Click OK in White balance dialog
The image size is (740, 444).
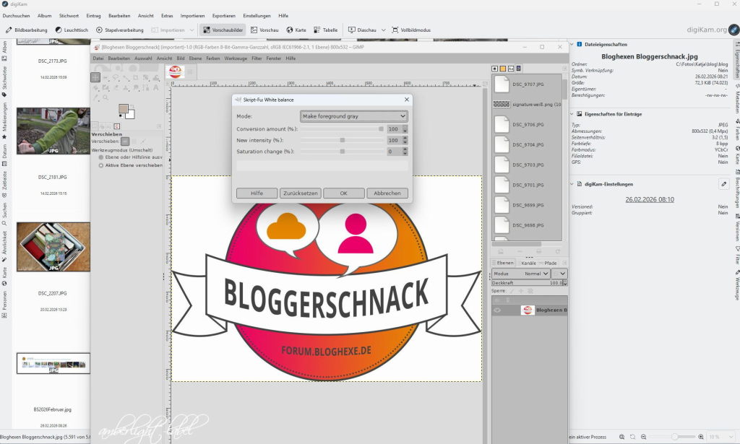pyautogui.click(x=343, y=193)
